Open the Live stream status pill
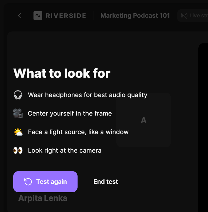Image resolution: width=208 pixels, height=212 pixels. 193,16
